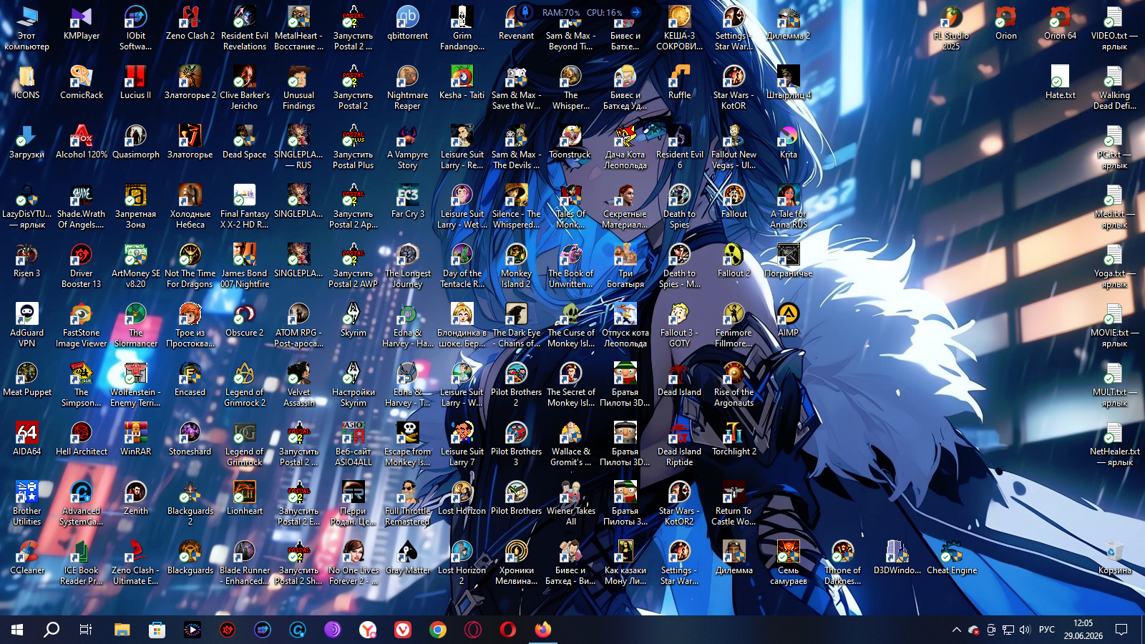The width and height of the screenshot is (1145, 644).
Task: Select the Skyrim desktop shortcut
Action: click(x=354, y=320)
